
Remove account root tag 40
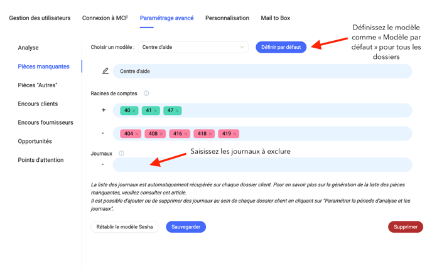point(134,111)
